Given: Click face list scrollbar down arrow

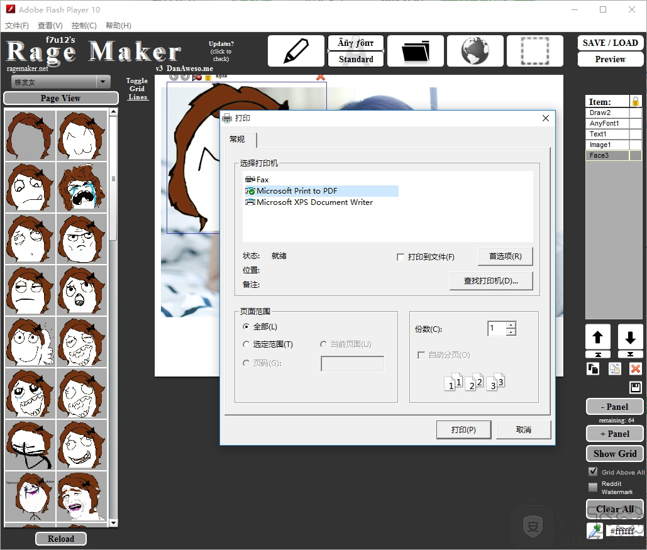Looking at the screenshot, I should 113,523.
